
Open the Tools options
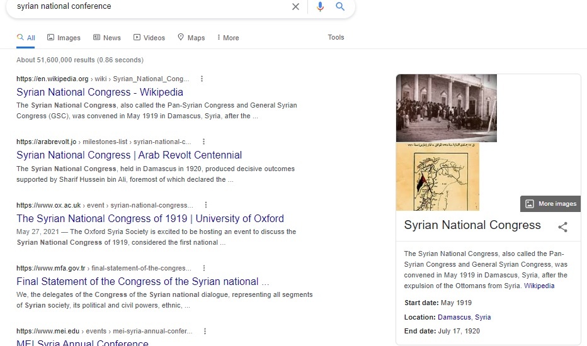tap(336, 37)
